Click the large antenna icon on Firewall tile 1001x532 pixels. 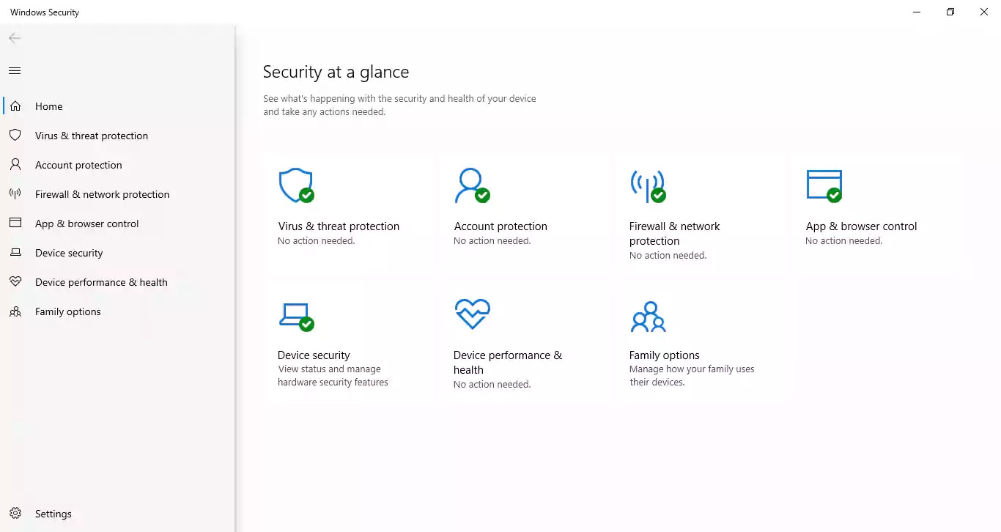[x=648, y=186]
